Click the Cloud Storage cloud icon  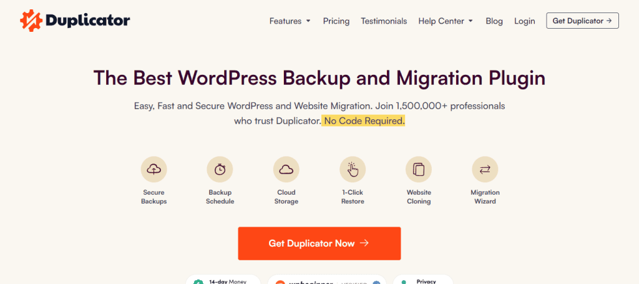tap(286, 169)
